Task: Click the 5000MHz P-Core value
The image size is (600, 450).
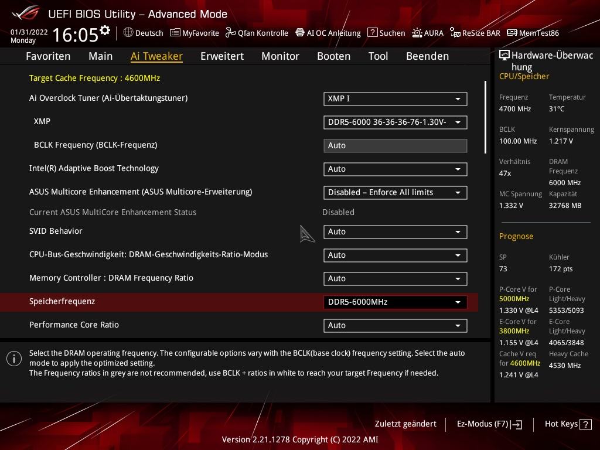Action: 514,299
